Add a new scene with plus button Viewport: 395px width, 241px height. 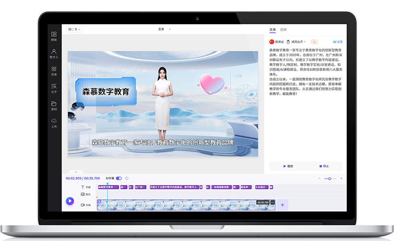click(282, 204)
